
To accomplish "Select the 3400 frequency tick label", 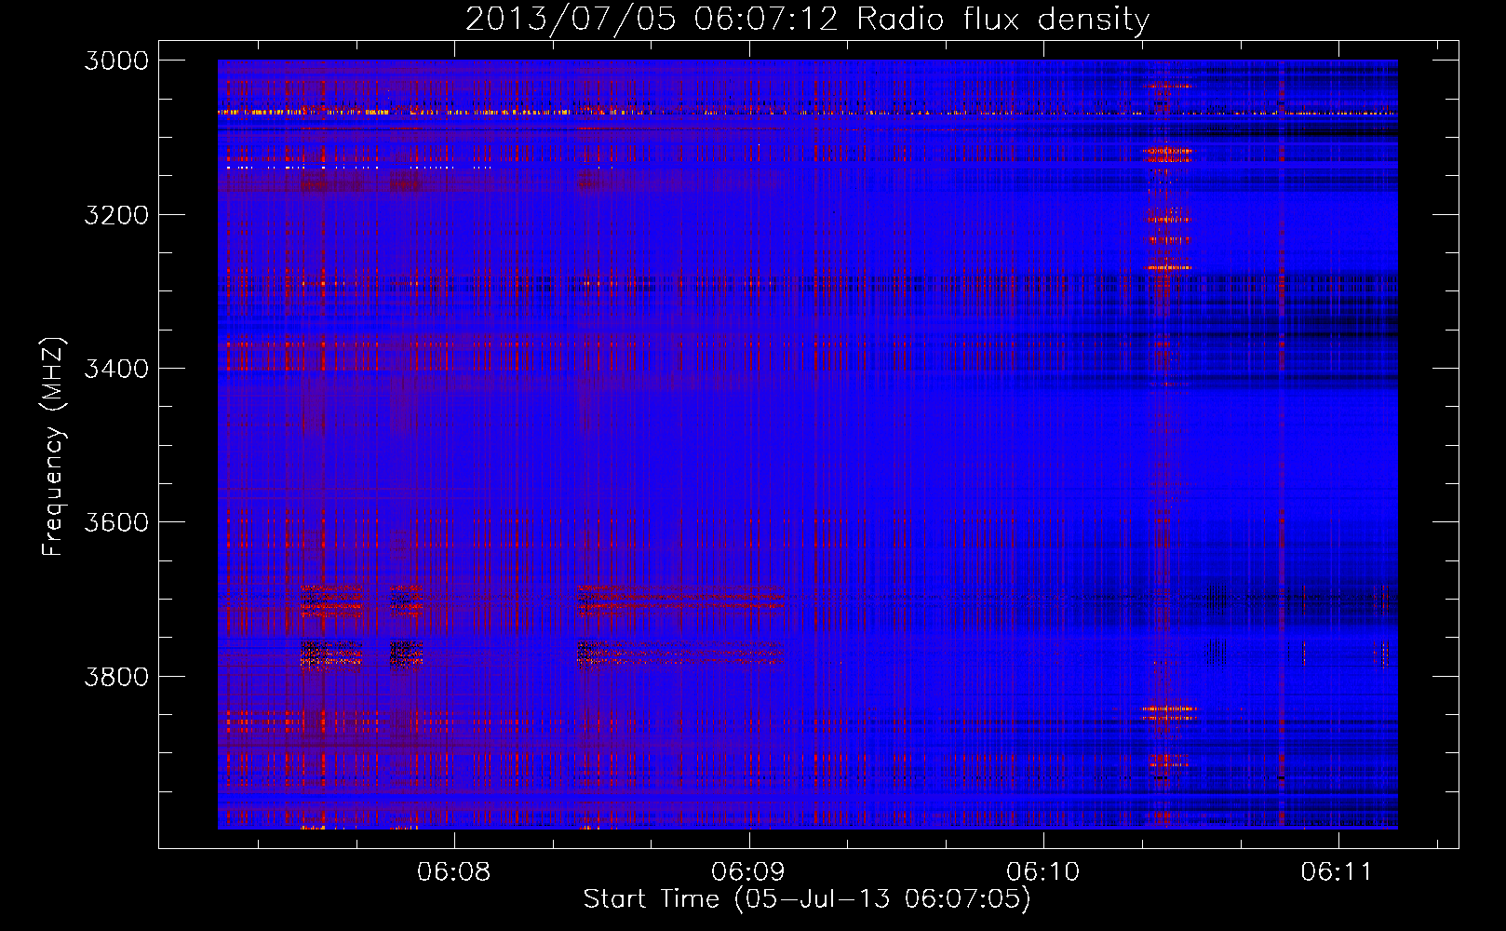I will 116,369.
